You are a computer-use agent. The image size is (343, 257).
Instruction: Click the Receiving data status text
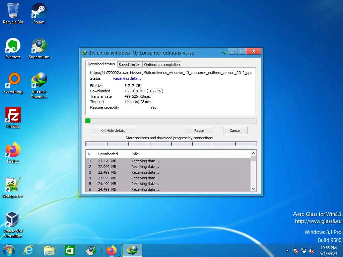coord(127,78)
